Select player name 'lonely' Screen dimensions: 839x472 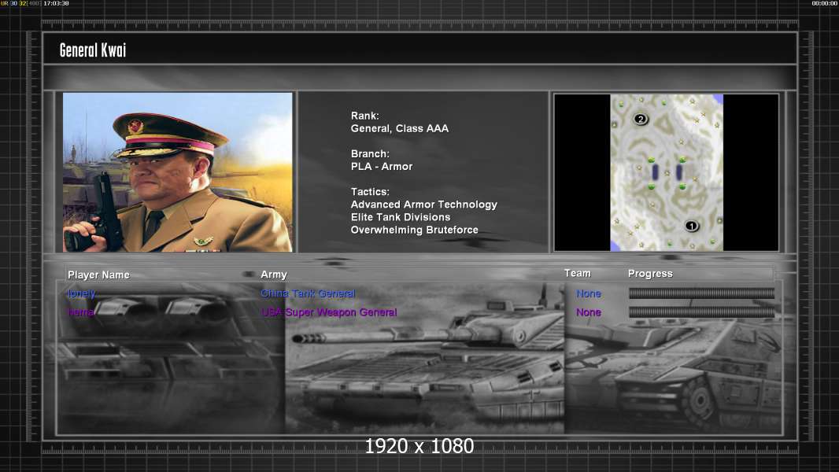(x=81, y=293)
